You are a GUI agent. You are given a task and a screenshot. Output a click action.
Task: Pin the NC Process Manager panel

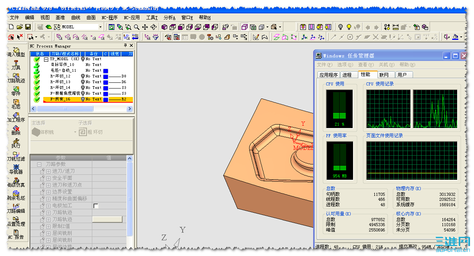(x=125, y=46)
